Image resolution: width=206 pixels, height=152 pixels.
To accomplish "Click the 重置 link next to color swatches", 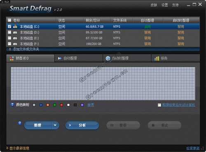I will pos(91,105).
